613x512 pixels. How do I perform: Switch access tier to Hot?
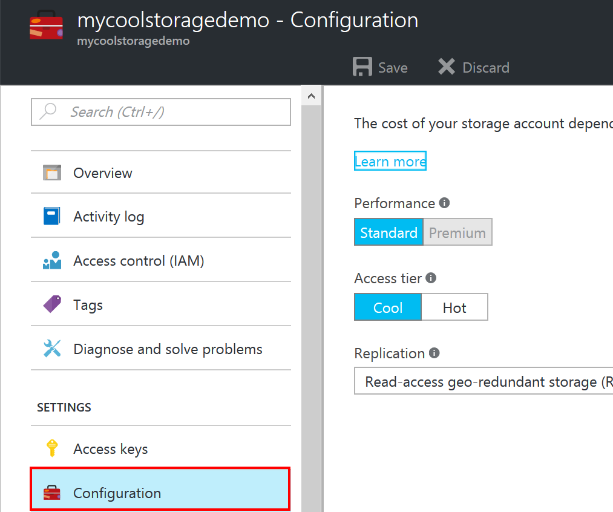[x=454, y=307]
